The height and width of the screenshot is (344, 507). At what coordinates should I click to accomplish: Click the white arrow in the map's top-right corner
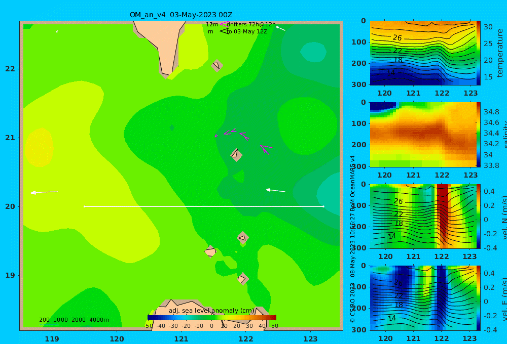point(281,29)
